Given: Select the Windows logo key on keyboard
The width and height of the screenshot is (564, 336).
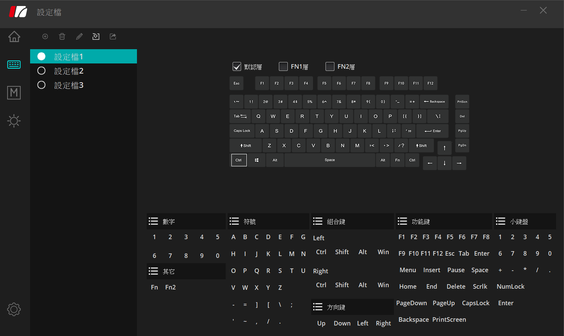Looking at the screenshot, I should (257, 160).
